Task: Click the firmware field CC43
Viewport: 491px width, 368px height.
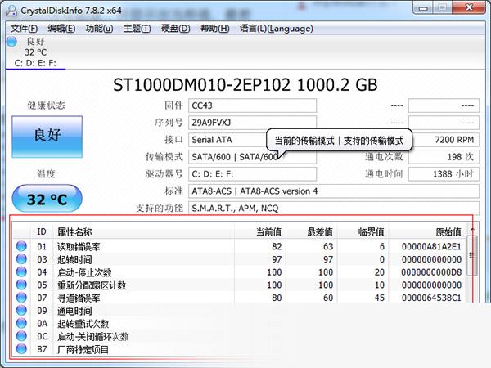Action: click(252, 105)
